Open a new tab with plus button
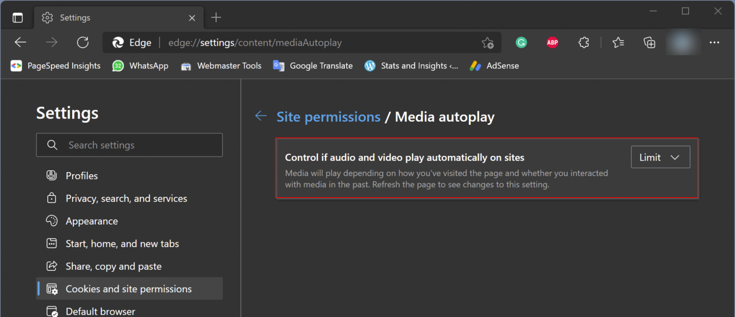 tap(216, 17)
